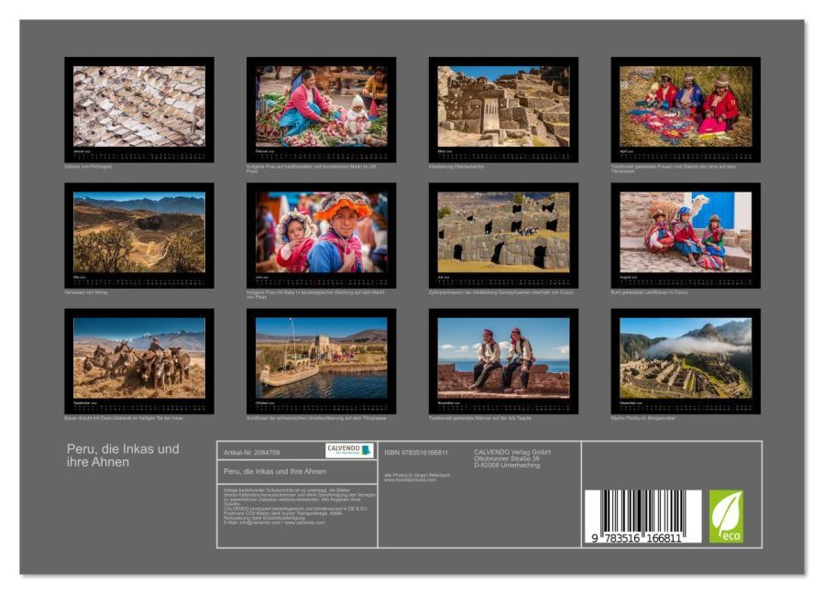Viewport: 824px width, 594px height.
Task: Click caption about men on Isla Taquile
Action: [x=480, y=418]
